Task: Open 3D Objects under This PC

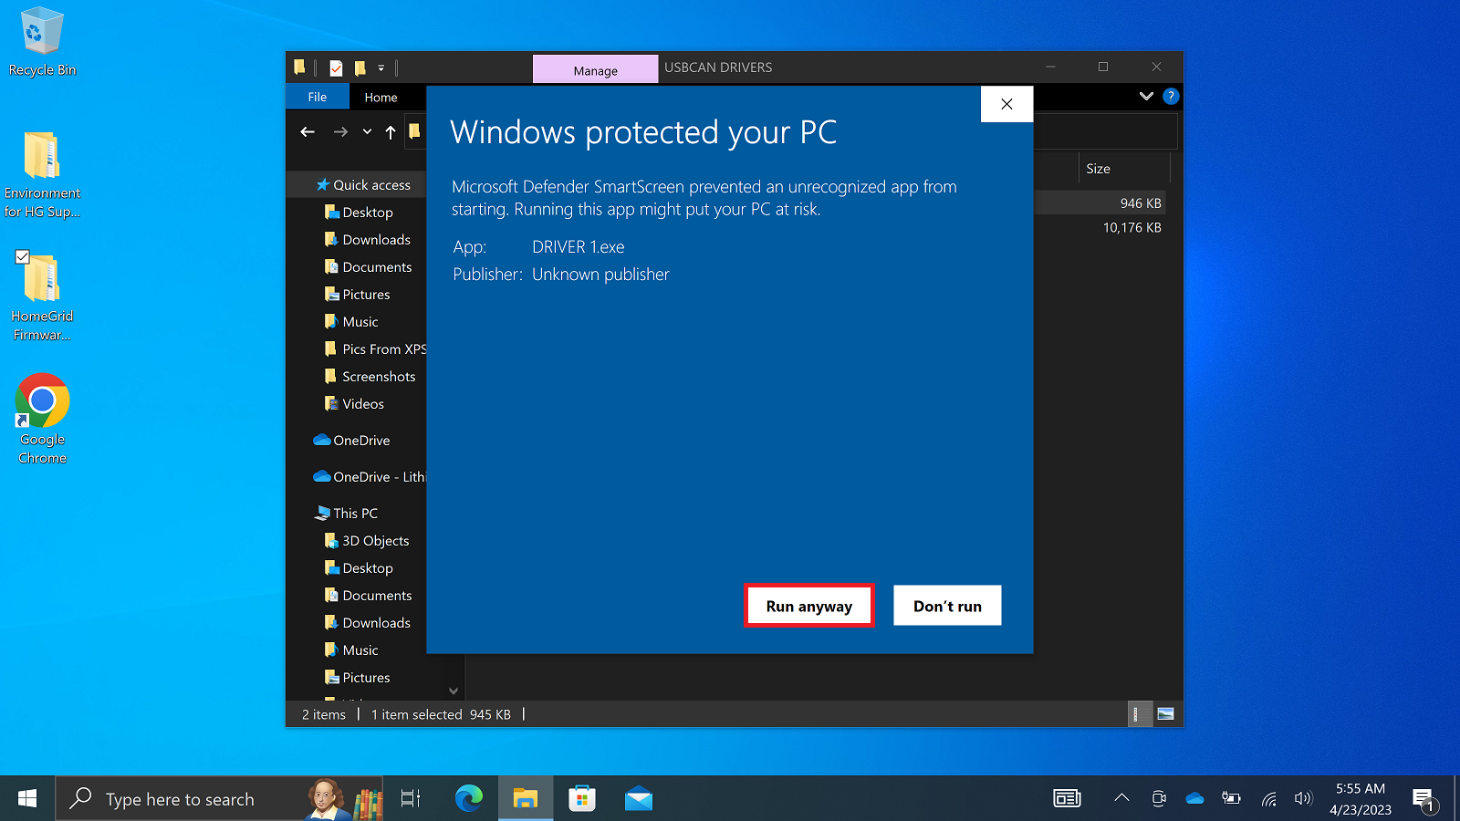Action: click(367, 540)
